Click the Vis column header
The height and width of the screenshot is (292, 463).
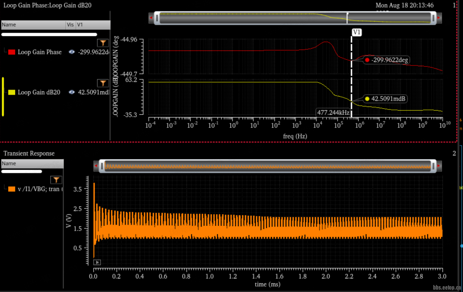[x=70, y=25]
